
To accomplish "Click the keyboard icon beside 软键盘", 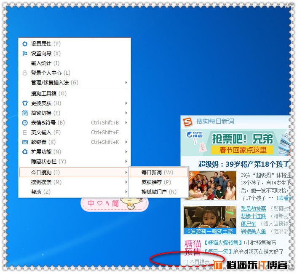I will [25, 142].
